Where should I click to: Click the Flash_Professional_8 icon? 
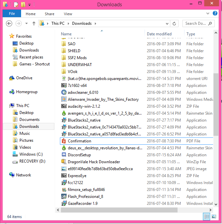coord(64,197)
